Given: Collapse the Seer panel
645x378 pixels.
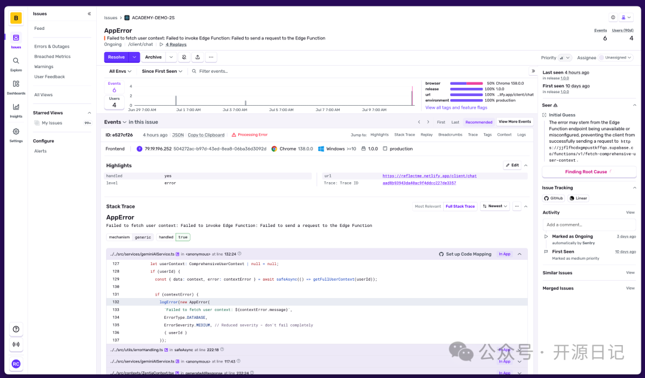Looking at the screenshot, I should click(634, 105).
